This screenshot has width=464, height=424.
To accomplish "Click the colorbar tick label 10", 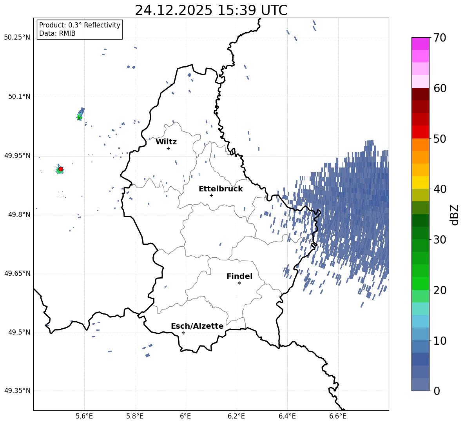I will (x=440, y=341).
